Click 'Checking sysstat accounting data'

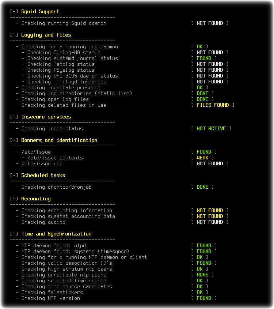pyautogui.click(x=68, y=216)
